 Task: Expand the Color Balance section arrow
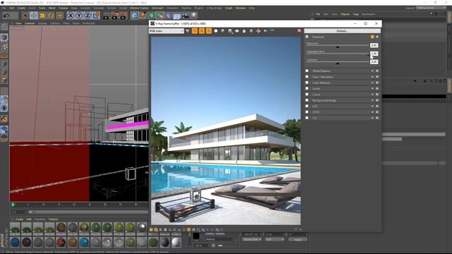point(372,83)
